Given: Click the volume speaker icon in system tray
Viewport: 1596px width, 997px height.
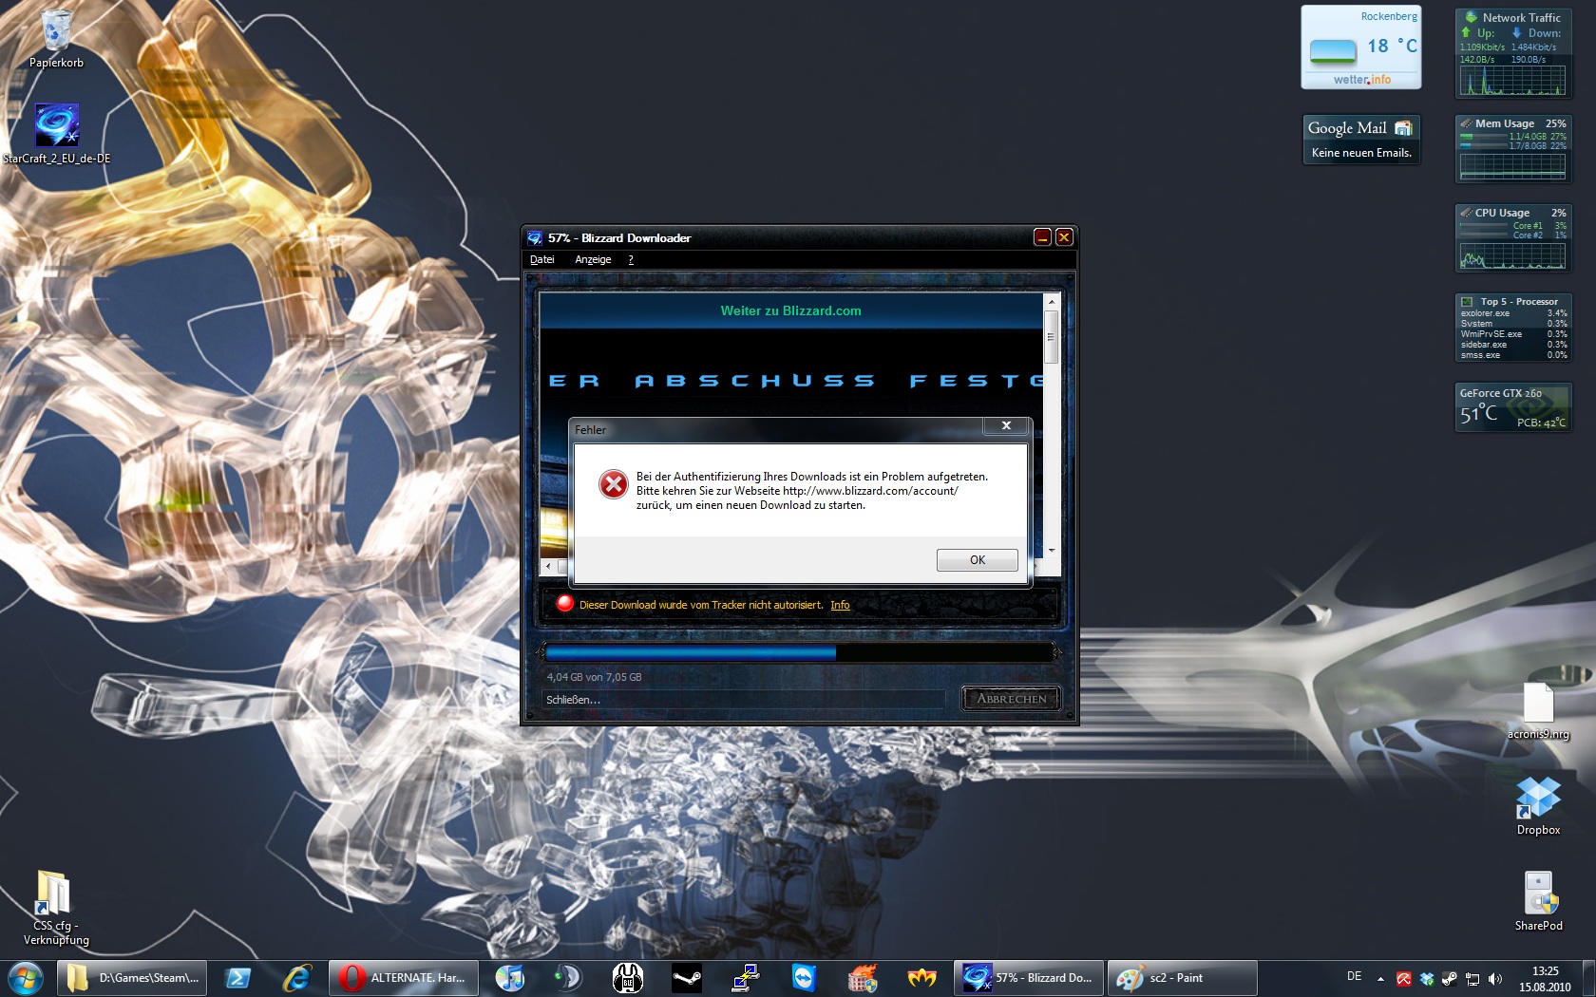Looking at the screenshot, I should (1495, 979).
